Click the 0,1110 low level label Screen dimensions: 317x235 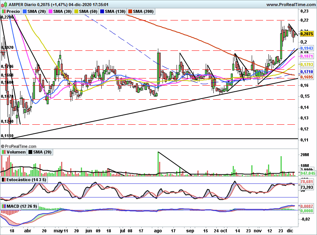[x=7, y=136]
